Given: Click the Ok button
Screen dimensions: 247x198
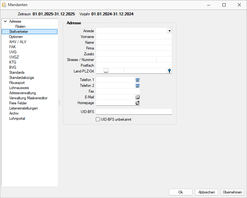Looking at the screenshot, I should pos(181,192).
